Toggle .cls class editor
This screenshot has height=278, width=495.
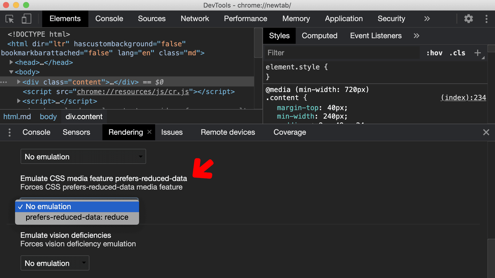pyautogui.click(x=458, y=52)
